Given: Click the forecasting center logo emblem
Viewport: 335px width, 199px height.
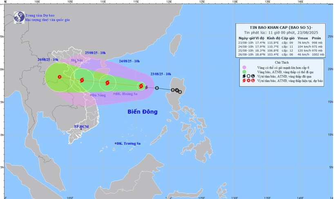Looking at the screenshot, I should [19, 17].
